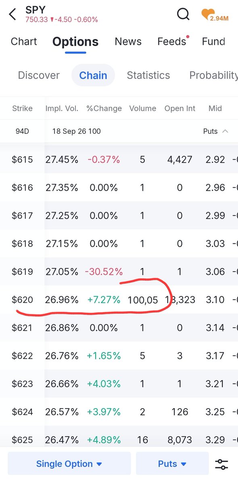The width and height of the screenshot is (238, 485).
Task: Open the Feeds tab
Action: click(x=172, y=42)
